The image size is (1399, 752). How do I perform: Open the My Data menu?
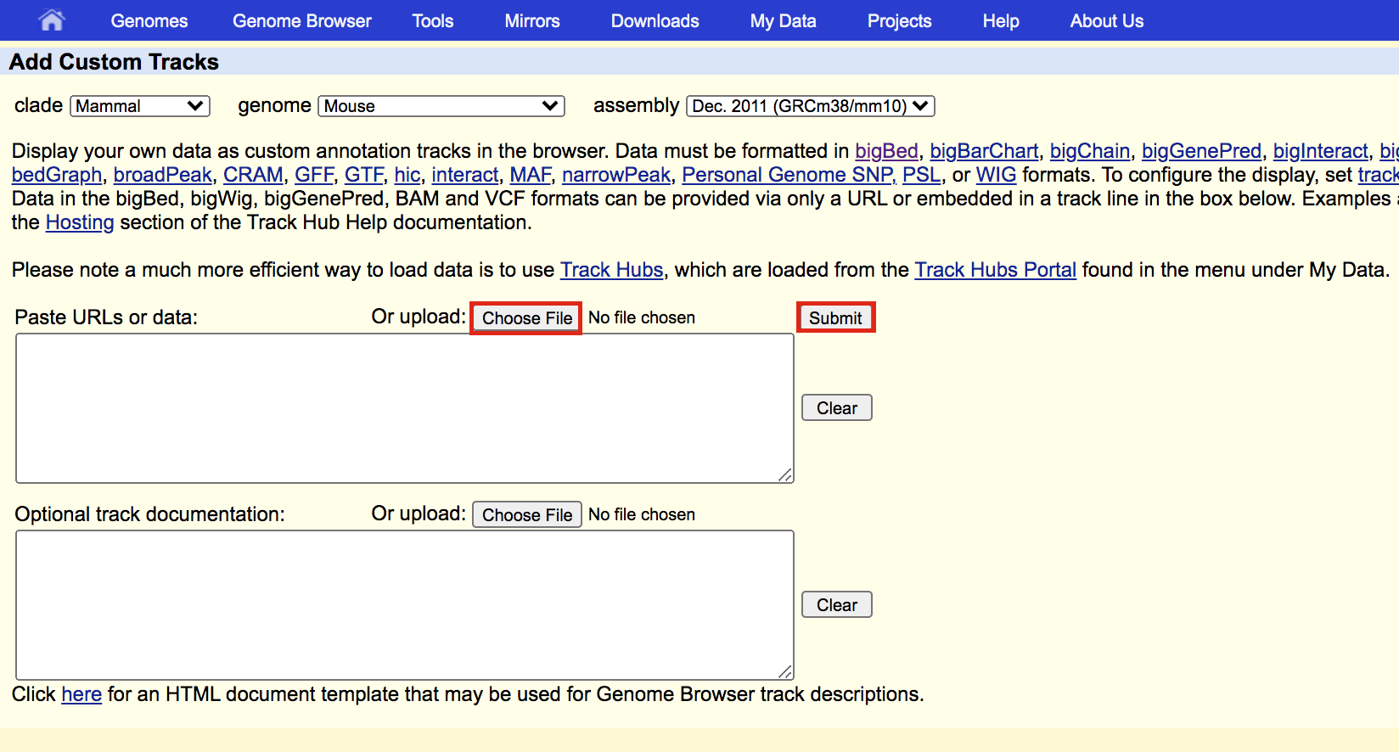tap(783, 21)
